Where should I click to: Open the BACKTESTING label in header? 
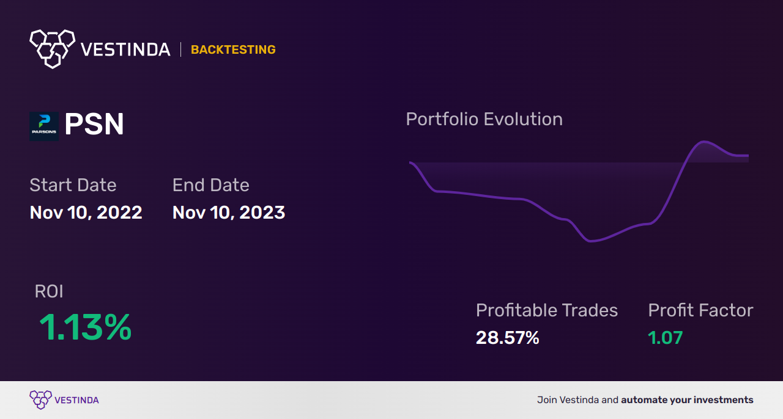tap(233, 49)
